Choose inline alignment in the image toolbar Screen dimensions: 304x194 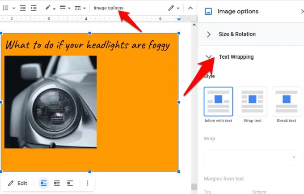(44, 183)
